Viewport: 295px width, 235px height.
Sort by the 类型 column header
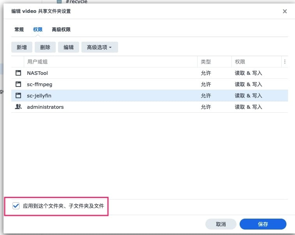[214, 62]
